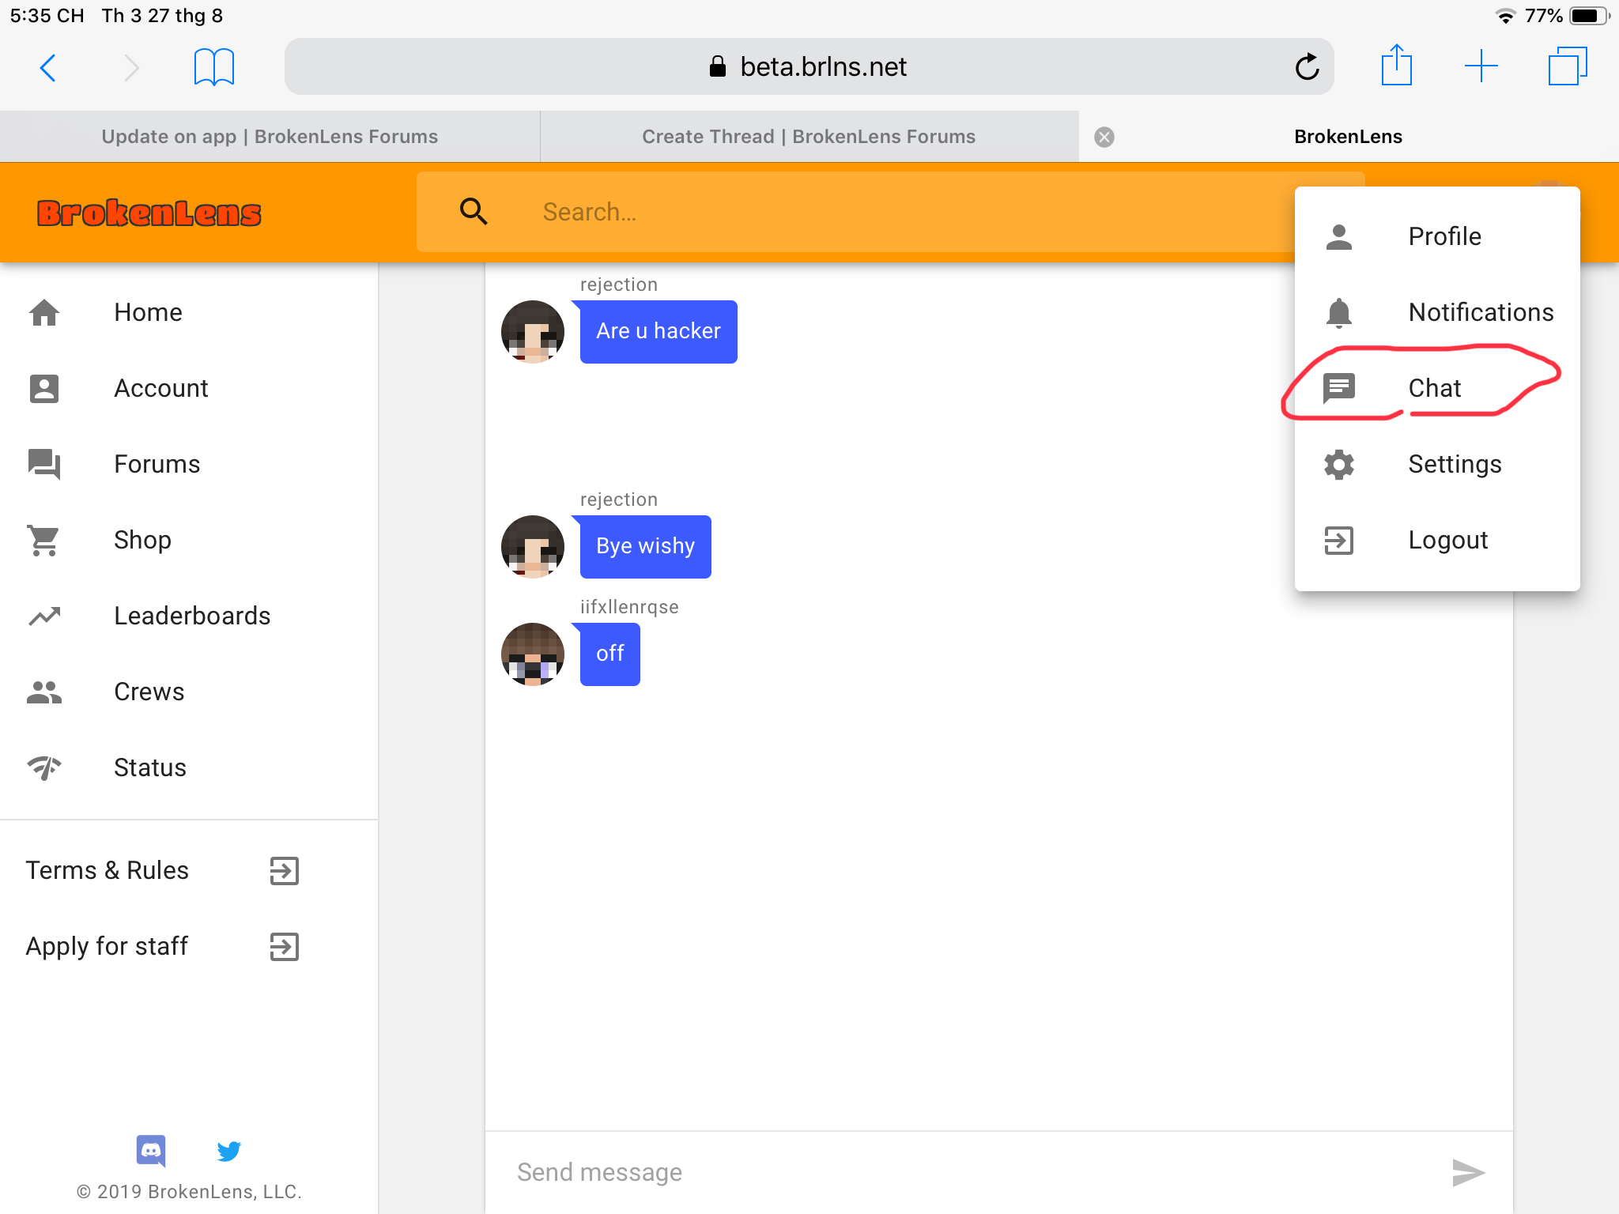1619x1214 pixels.
Task: Tap the Safari share icon
Action: coord(1396,66)
